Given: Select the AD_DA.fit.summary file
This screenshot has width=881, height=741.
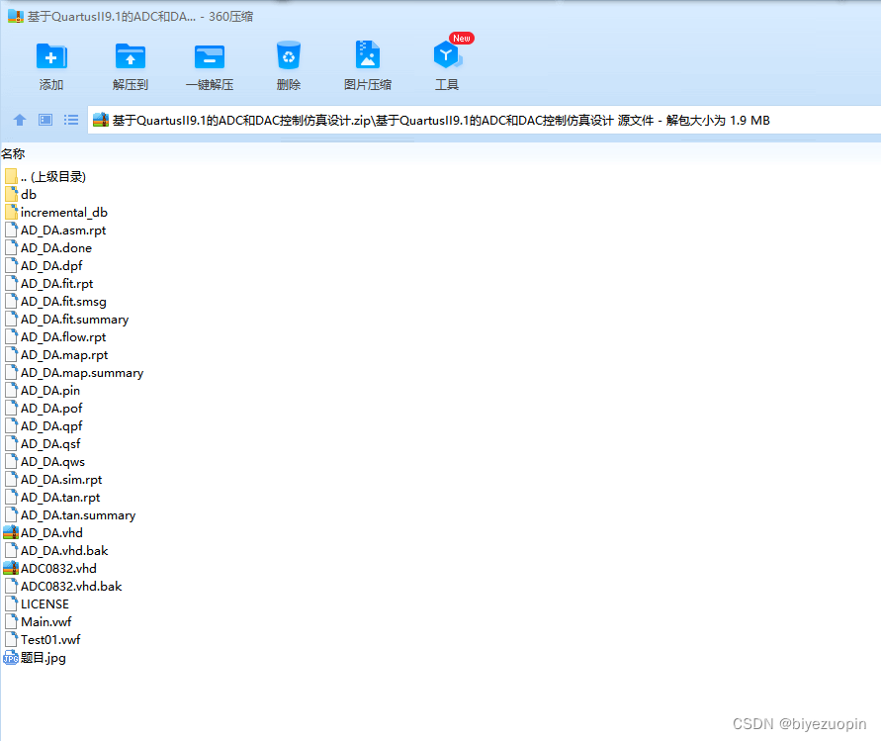Looking at the screenshot, I should pos(66,320).
